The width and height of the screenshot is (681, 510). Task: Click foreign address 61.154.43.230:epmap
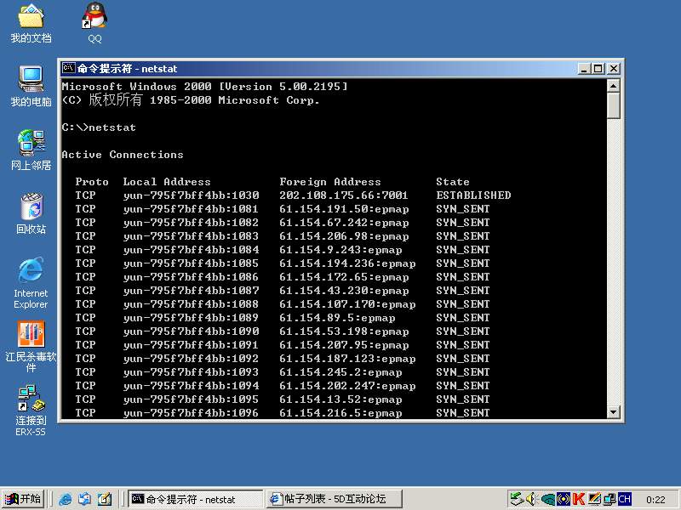coord(344,291)
